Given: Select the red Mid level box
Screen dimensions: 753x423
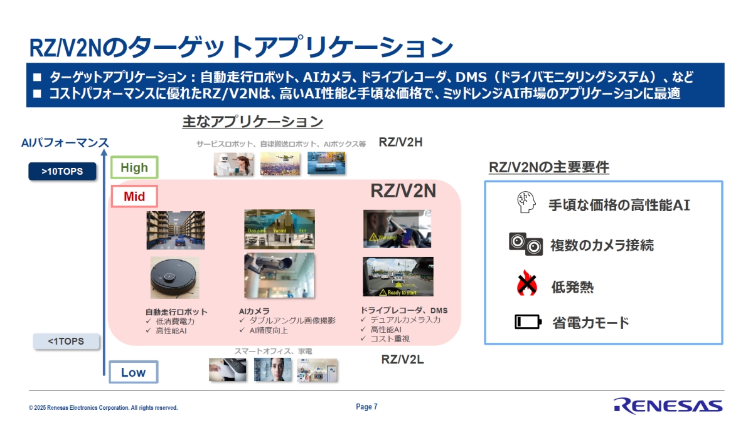Looking at the screenshot, I should point(134,197).
